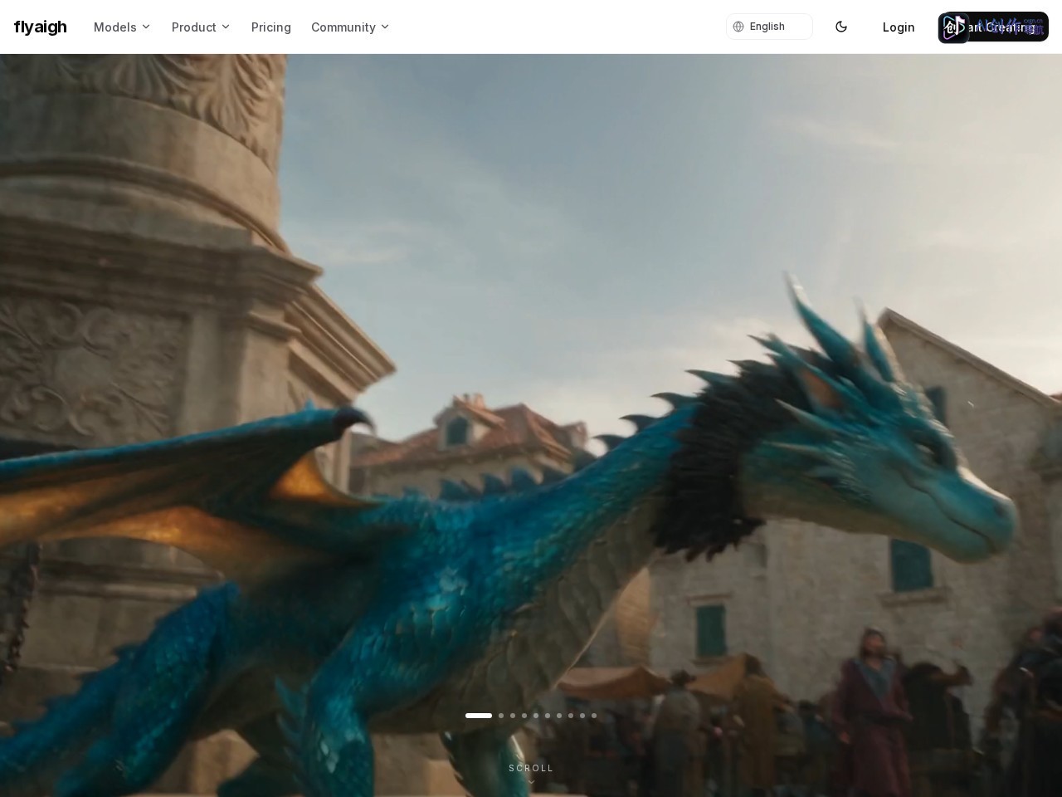The width and height of the screenshot is (1062, 797).
Task: Select the fifth carousel slide dot
Action: [x=536, y=716]
